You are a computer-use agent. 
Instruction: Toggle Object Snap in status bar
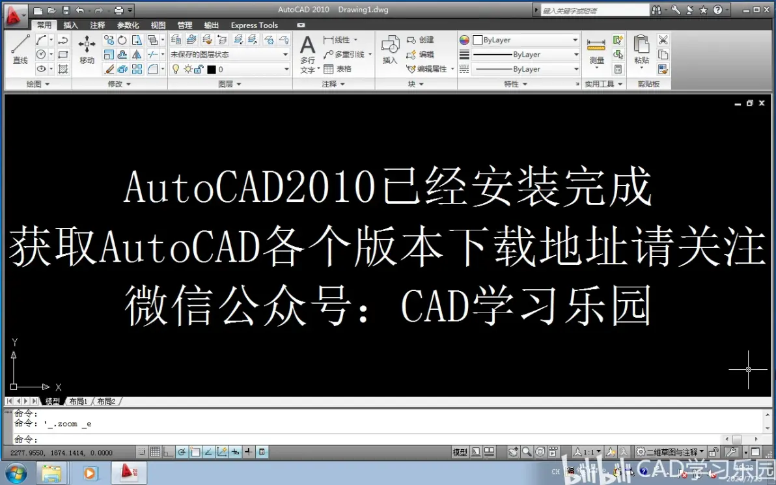(195, 452)
